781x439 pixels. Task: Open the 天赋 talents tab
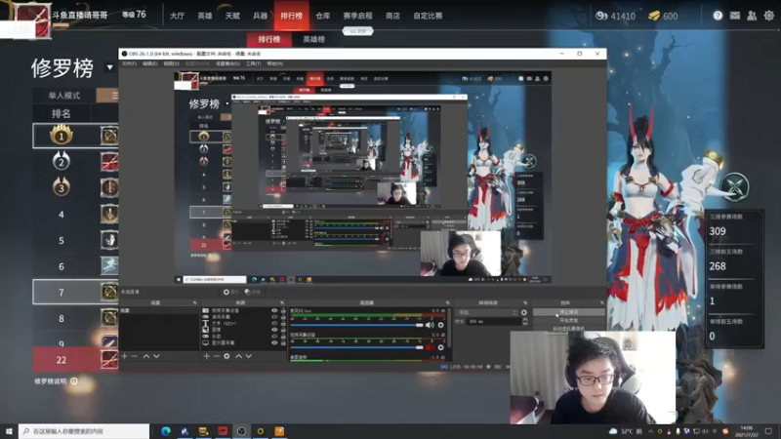point(232,16)
